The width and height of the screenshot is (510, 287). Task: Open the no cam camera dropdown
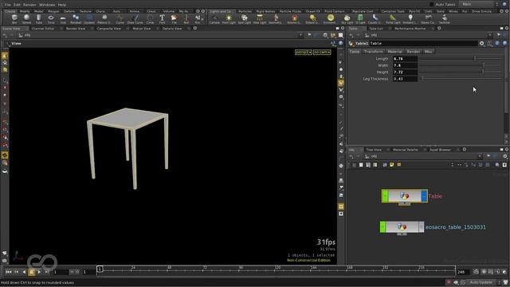(x=322, y=52)
